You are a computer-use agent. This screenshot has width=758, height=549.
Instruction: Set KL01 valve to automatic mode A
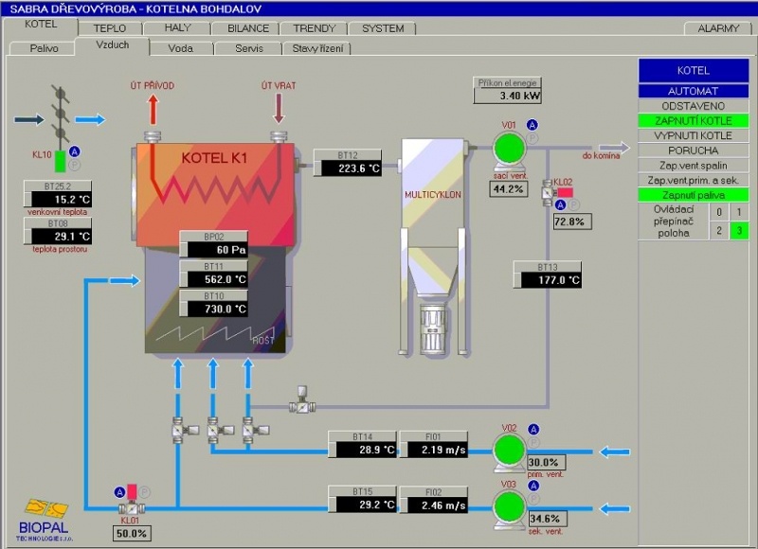(119, 492)
